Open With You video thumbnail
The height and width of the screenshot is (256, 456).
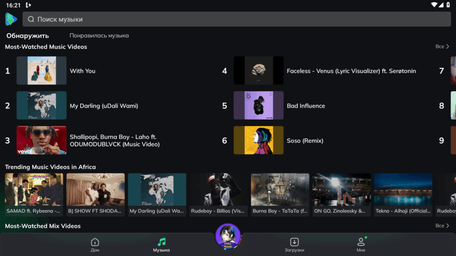(x=41, y=71)
